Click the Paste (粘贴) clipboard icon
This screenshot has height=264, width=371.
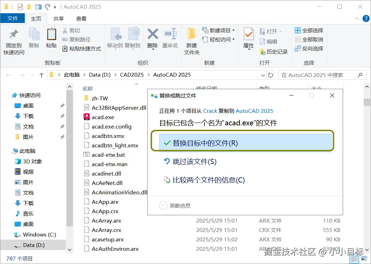51,34
